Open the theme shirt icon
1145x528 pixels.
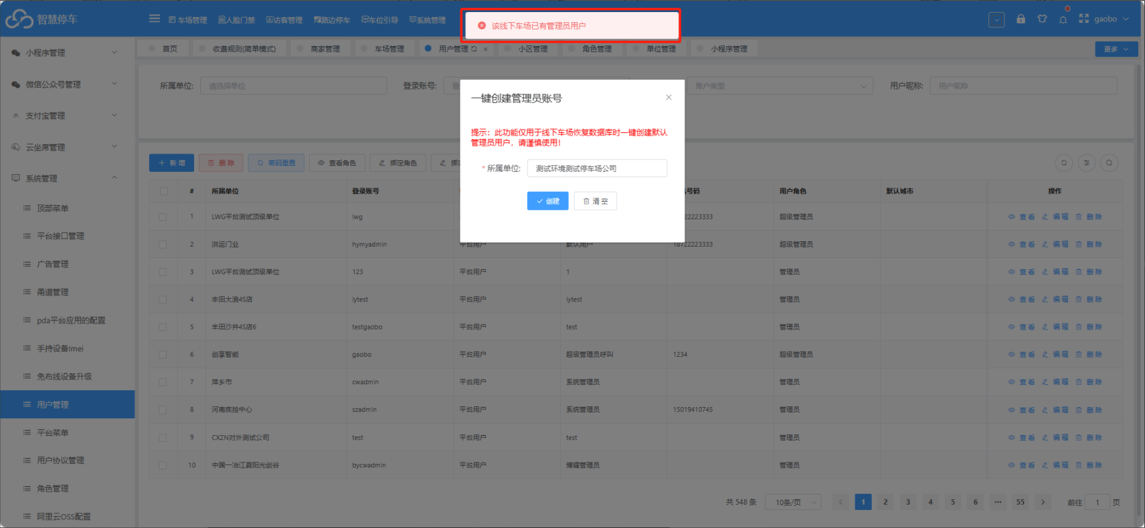(x=1042, y=19)
